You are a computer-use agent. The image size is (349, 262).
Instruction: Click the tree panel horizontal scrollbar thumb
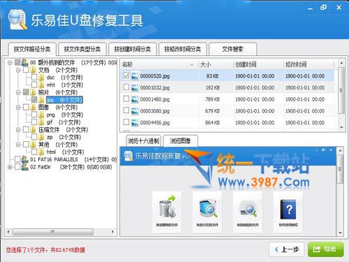click(x=53, y=232)
